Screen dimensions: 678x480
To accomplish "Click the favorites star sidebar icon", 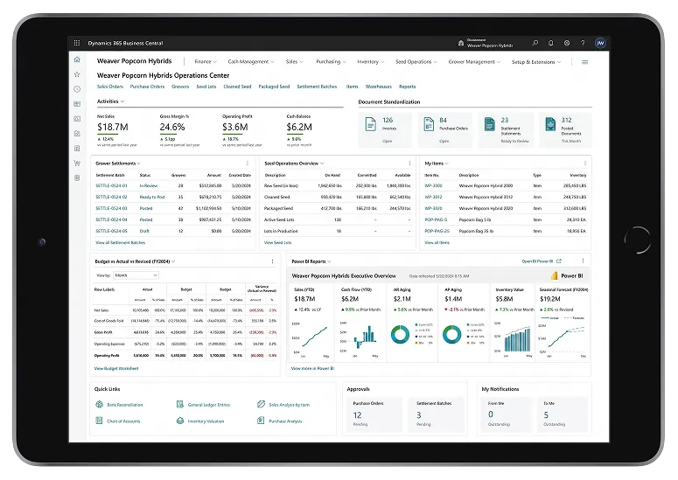I will point(77,74).
